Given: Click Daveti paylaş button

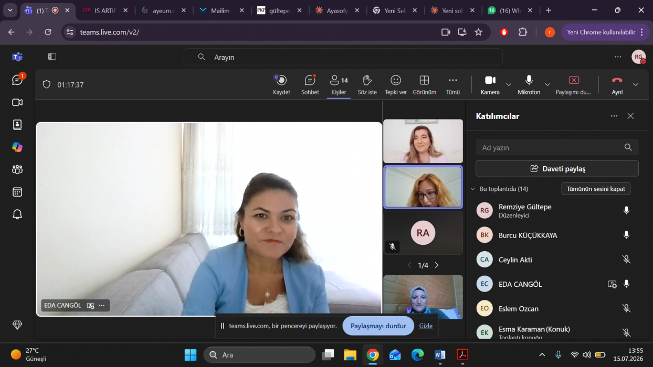Looking at the screenshot, I should tap(557, 169).
